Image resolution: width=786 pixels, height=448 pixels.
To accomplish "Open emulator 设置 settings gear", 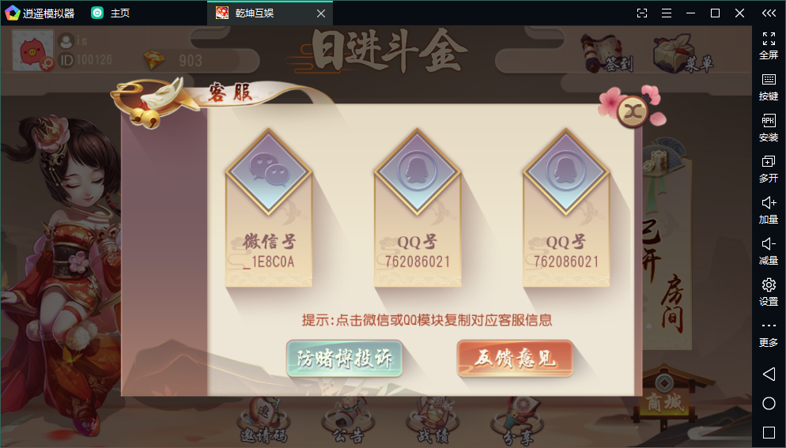I will coord(769,292).
